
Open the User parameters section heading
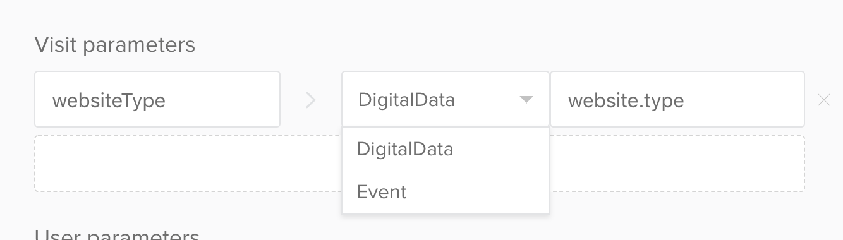[x=118, y=235]
